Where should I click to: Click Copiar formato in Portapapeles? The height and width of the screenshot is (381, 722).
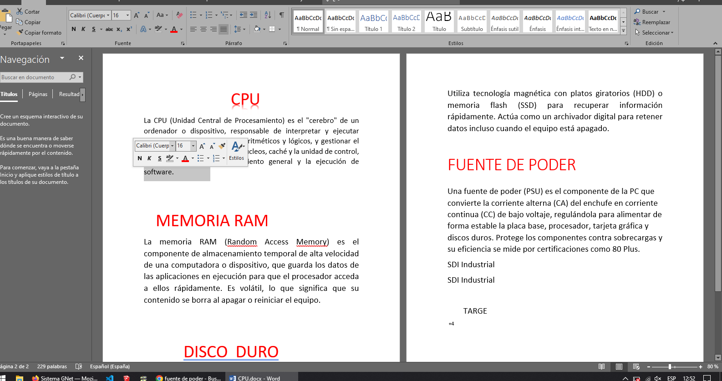(39, 33)
